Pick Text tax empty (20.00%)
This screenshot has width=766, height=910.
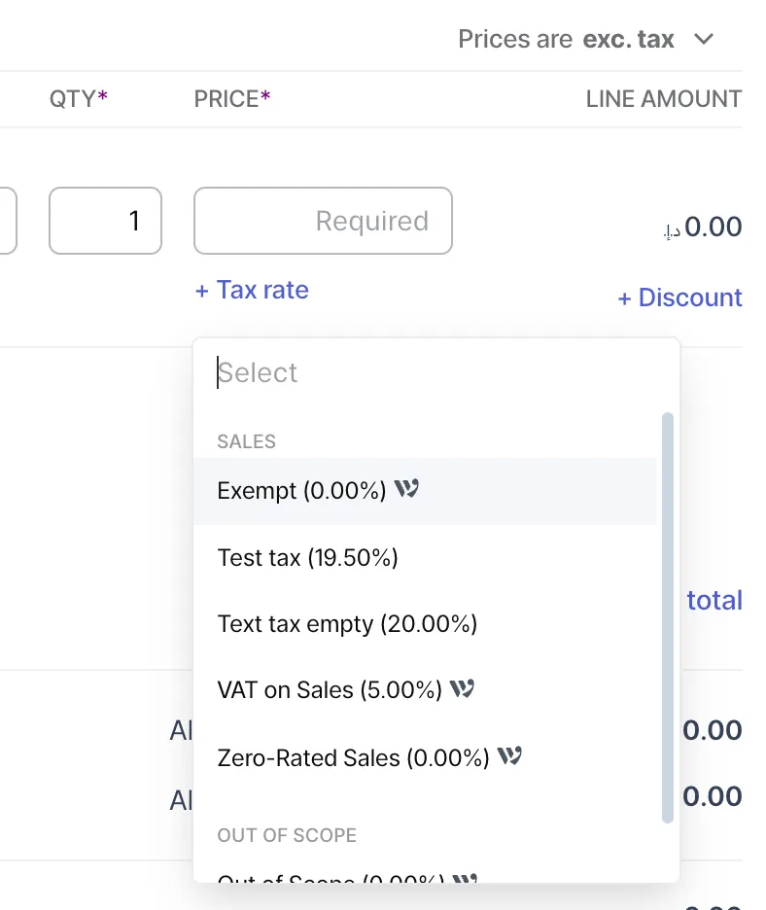click(x=347, y=623)
